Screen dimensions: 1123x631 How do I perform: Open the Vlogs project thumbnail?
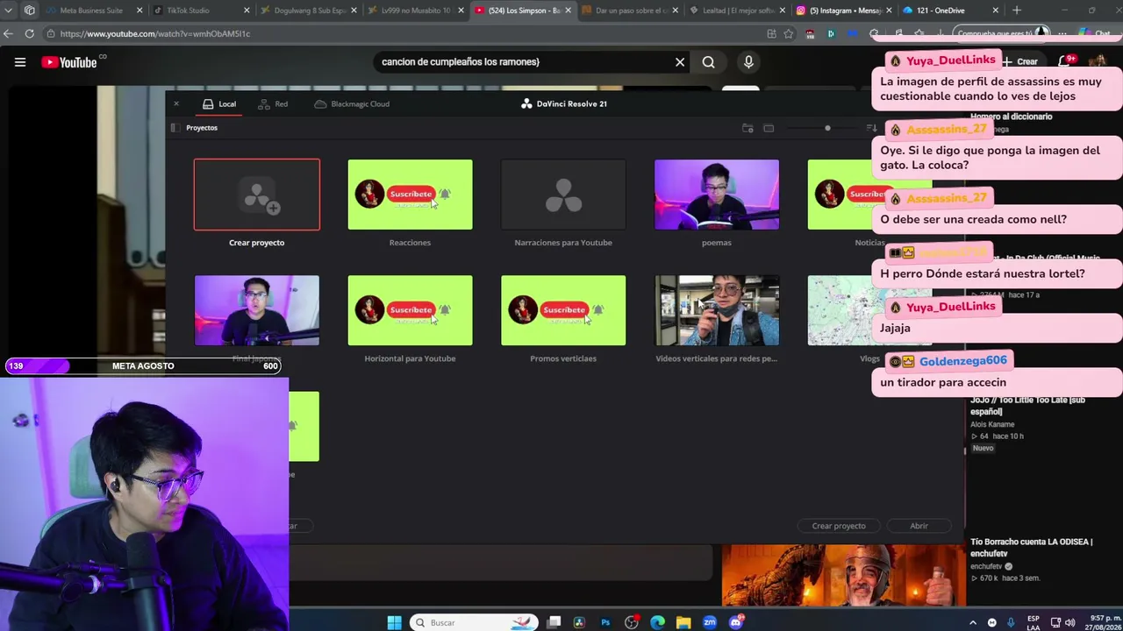[840, 310]
